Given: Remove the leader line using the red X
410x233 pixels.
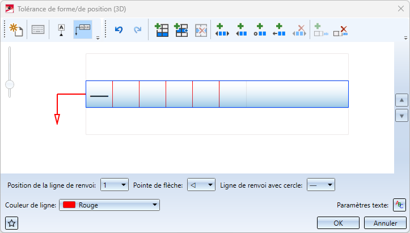Looking at the screenshot, I should point(299,30).
